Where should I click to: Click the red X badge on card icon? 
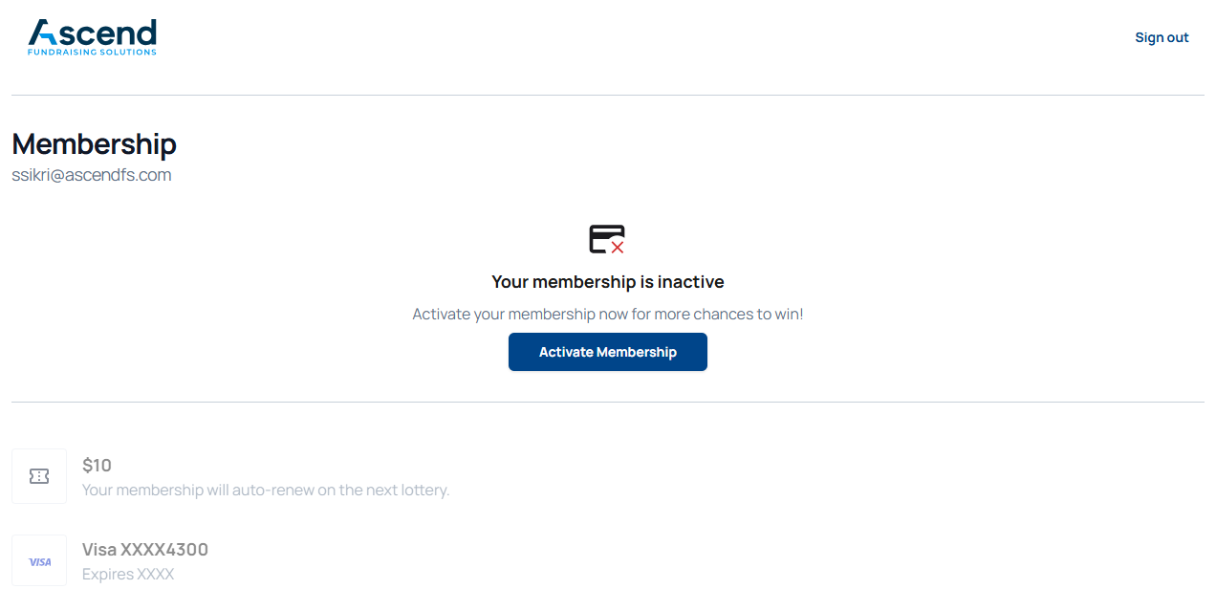point(618,248)
